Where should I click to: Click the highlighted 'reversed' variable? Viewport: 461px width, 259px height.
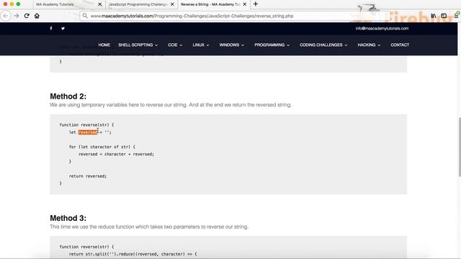(x=88, y=132)
